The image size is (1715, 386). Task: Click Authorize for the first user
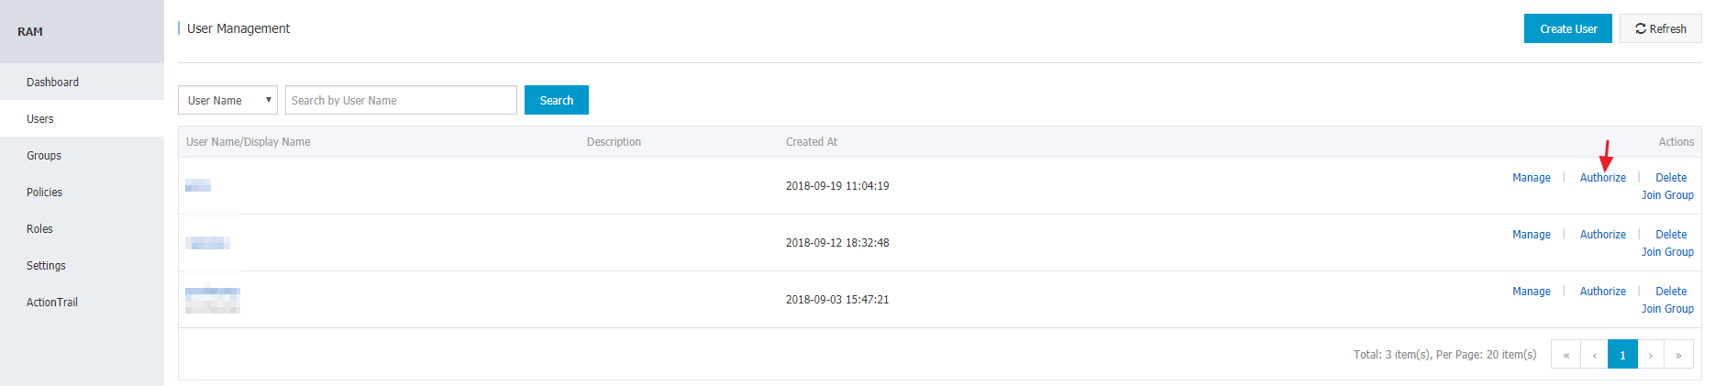click(1602, 178)
